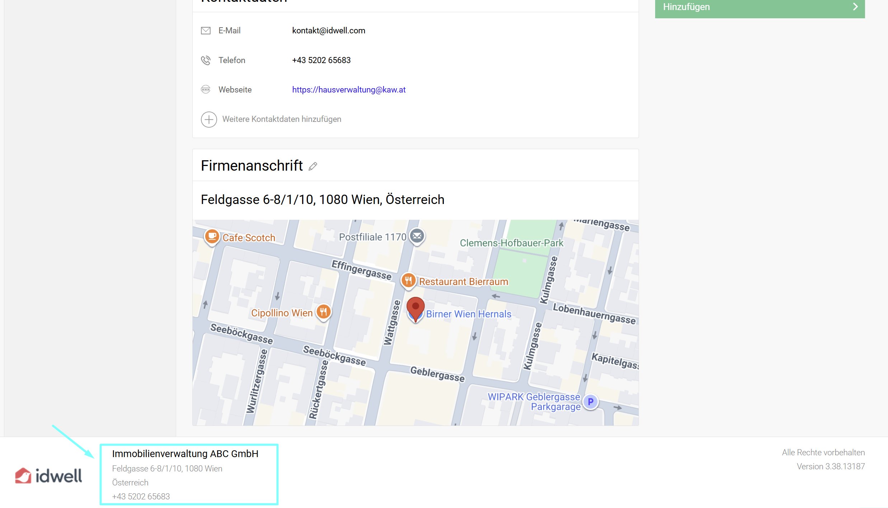888x508 pixels.
Task: Click the plus circle icon for more contact data
Action: pos(209,119)
